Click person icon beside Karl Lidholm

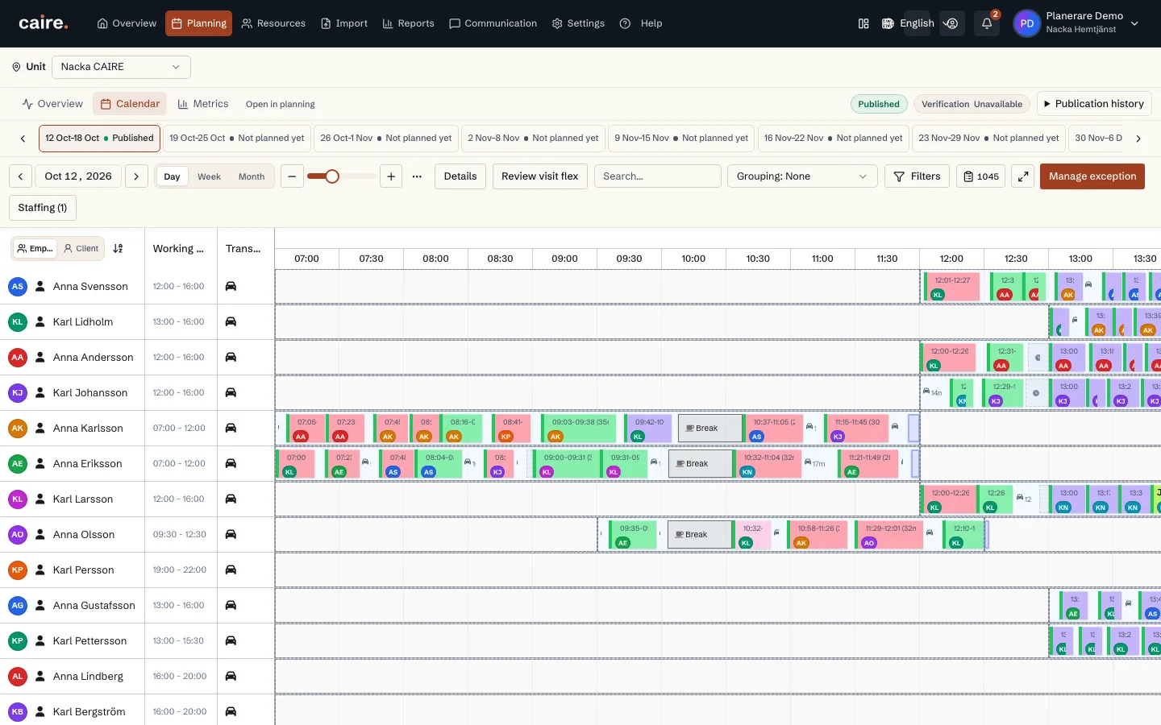40,321
